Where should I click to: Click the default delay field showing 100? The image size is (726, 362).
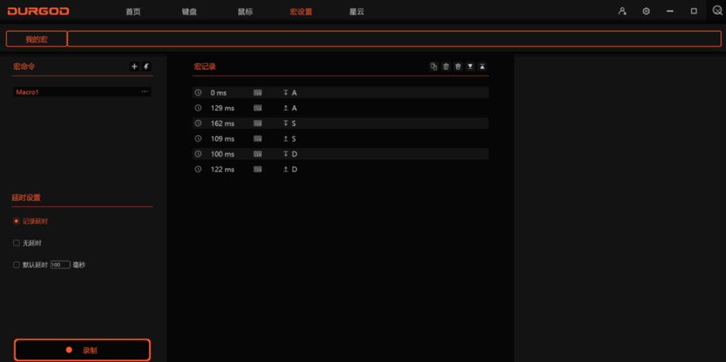click(x=60, y=265)
